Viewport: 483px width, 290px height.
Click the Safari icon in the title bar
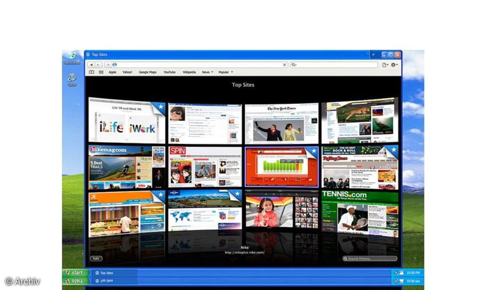pyautogui.click(x=87, y=54)
